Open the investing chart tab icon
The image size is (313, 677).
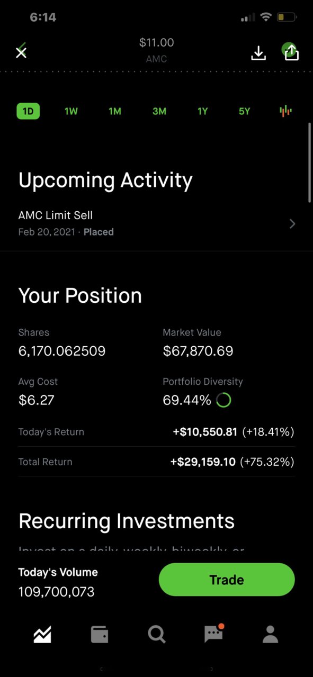(x=42, y=634)
